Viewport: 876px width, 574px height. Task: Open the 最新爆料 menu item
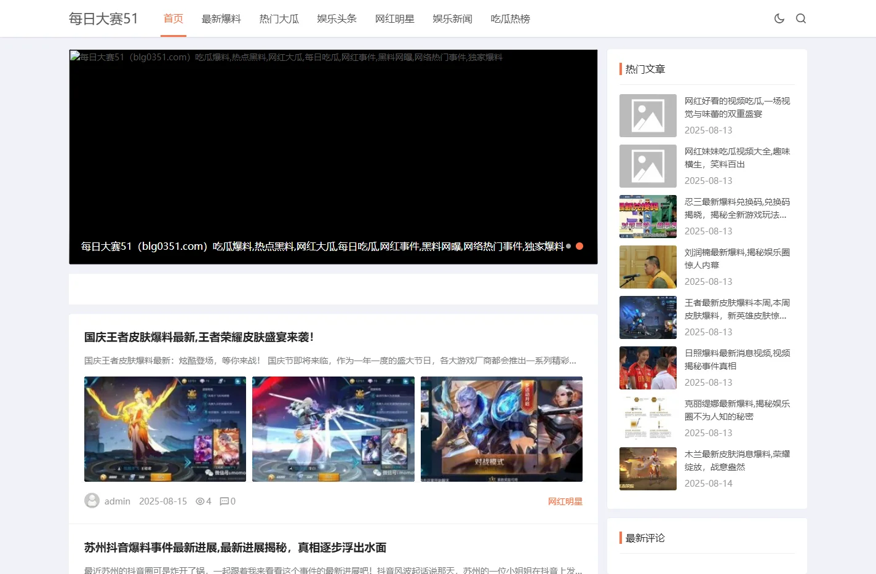(221, 19)
